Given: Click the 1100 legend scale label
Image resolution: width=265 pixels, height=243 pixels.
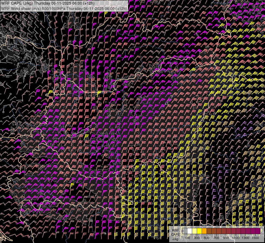Looking at the screenshot, I should (236, 238).
